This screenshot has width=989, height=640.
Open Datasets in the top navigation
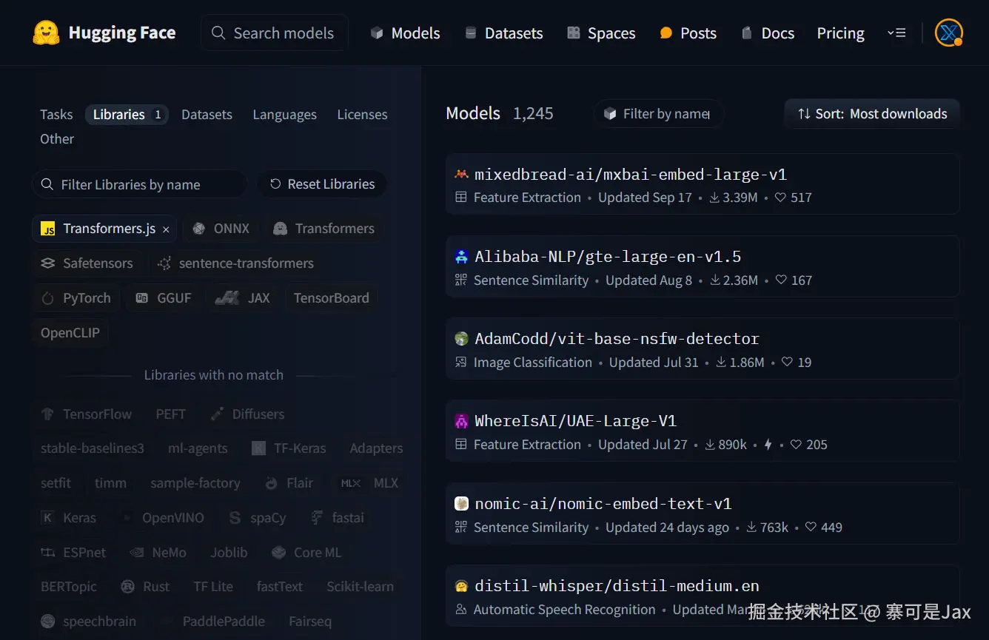pyautogui.click(x=503, y=33)
